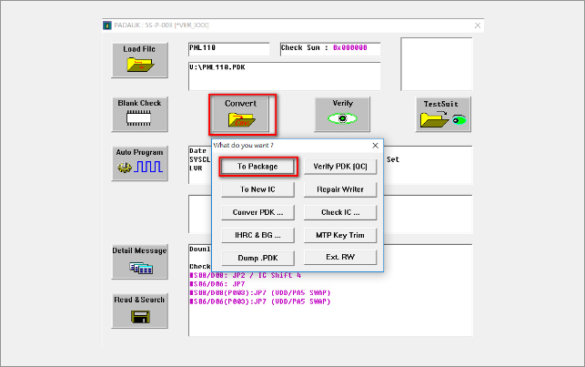Click the PML110 part name field
Screen dimensions: 585x367
point(228,48)
